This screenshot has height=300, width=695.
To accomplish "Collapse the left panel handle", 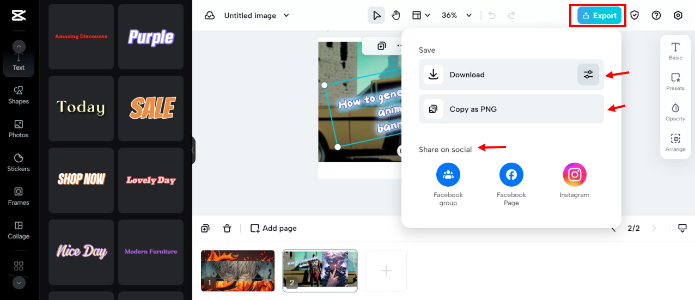I will pos(193,151).
